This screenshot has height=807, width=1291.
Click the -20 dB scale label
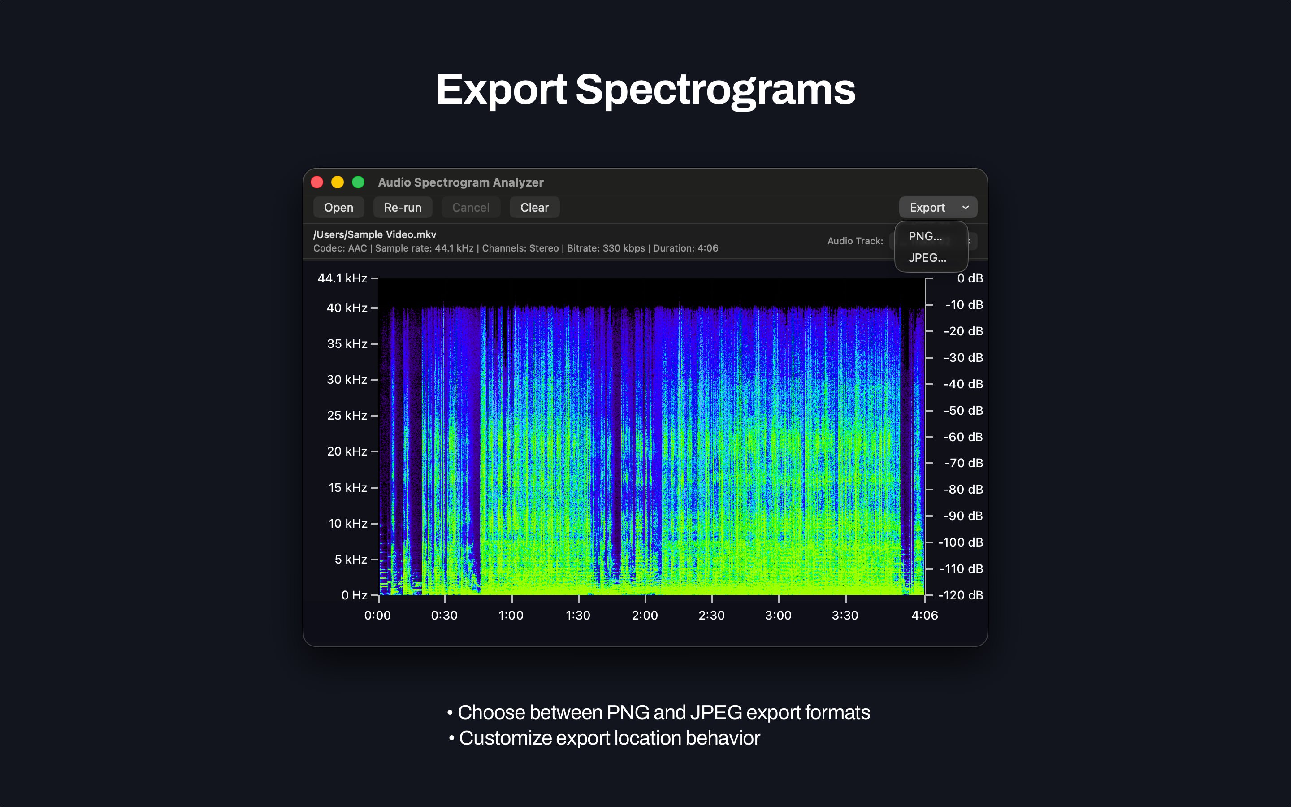tap(963, 331)
